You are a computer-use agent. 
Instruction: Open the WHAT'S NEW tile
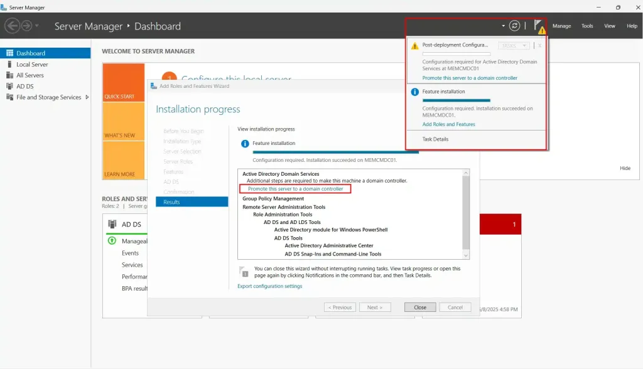click(x=124, y=121)
